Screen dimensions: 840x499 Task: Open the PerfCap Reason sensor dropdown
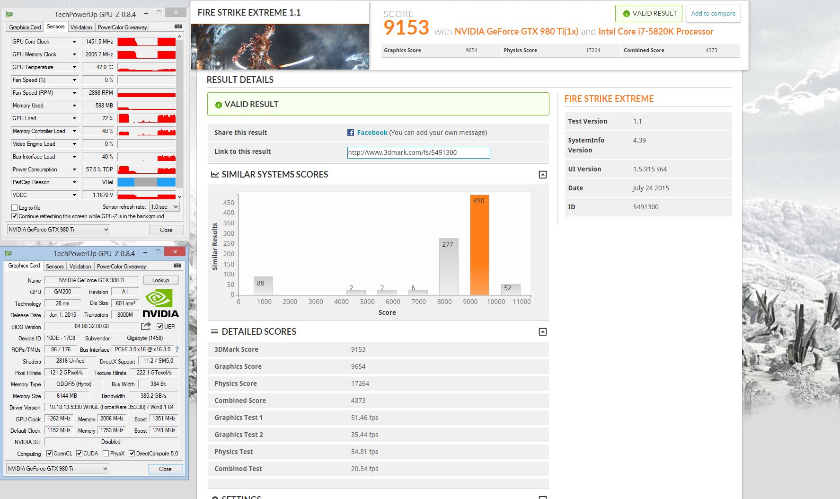point(74,182)
